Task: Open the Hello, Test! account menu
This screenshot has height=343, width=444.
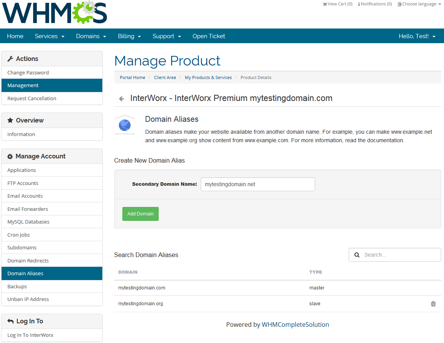Action: [x=417, y=36]
